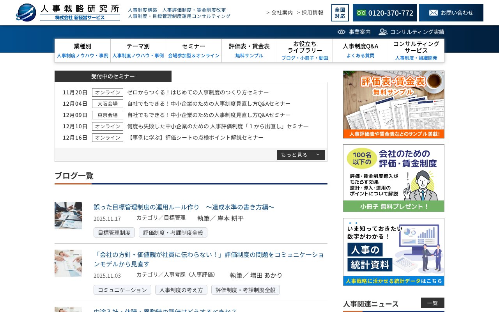Select the 人事戦略研究所 globe logo
This screenshot has height=312, width=499.
26,12
